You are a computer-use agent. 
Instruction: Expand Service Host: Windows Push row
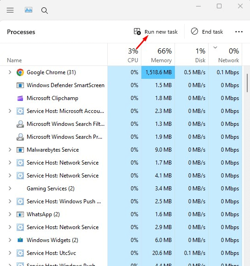click(10, 201)
